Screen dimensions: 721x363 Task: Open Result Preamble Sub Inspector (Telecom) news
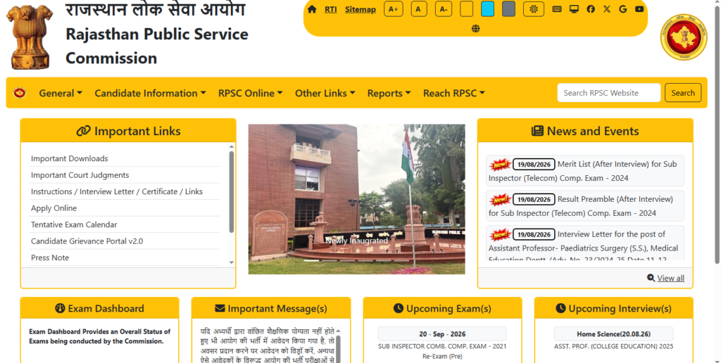click(x=581, y=206)
